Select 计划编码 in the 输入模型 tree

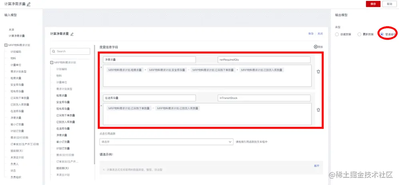(16, 52)
